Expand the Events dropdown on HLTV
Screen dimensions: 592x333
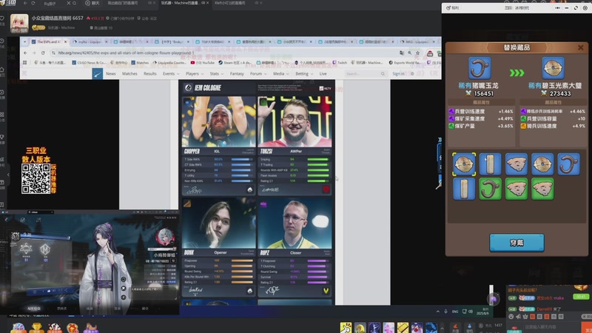(x=171, y=73)
